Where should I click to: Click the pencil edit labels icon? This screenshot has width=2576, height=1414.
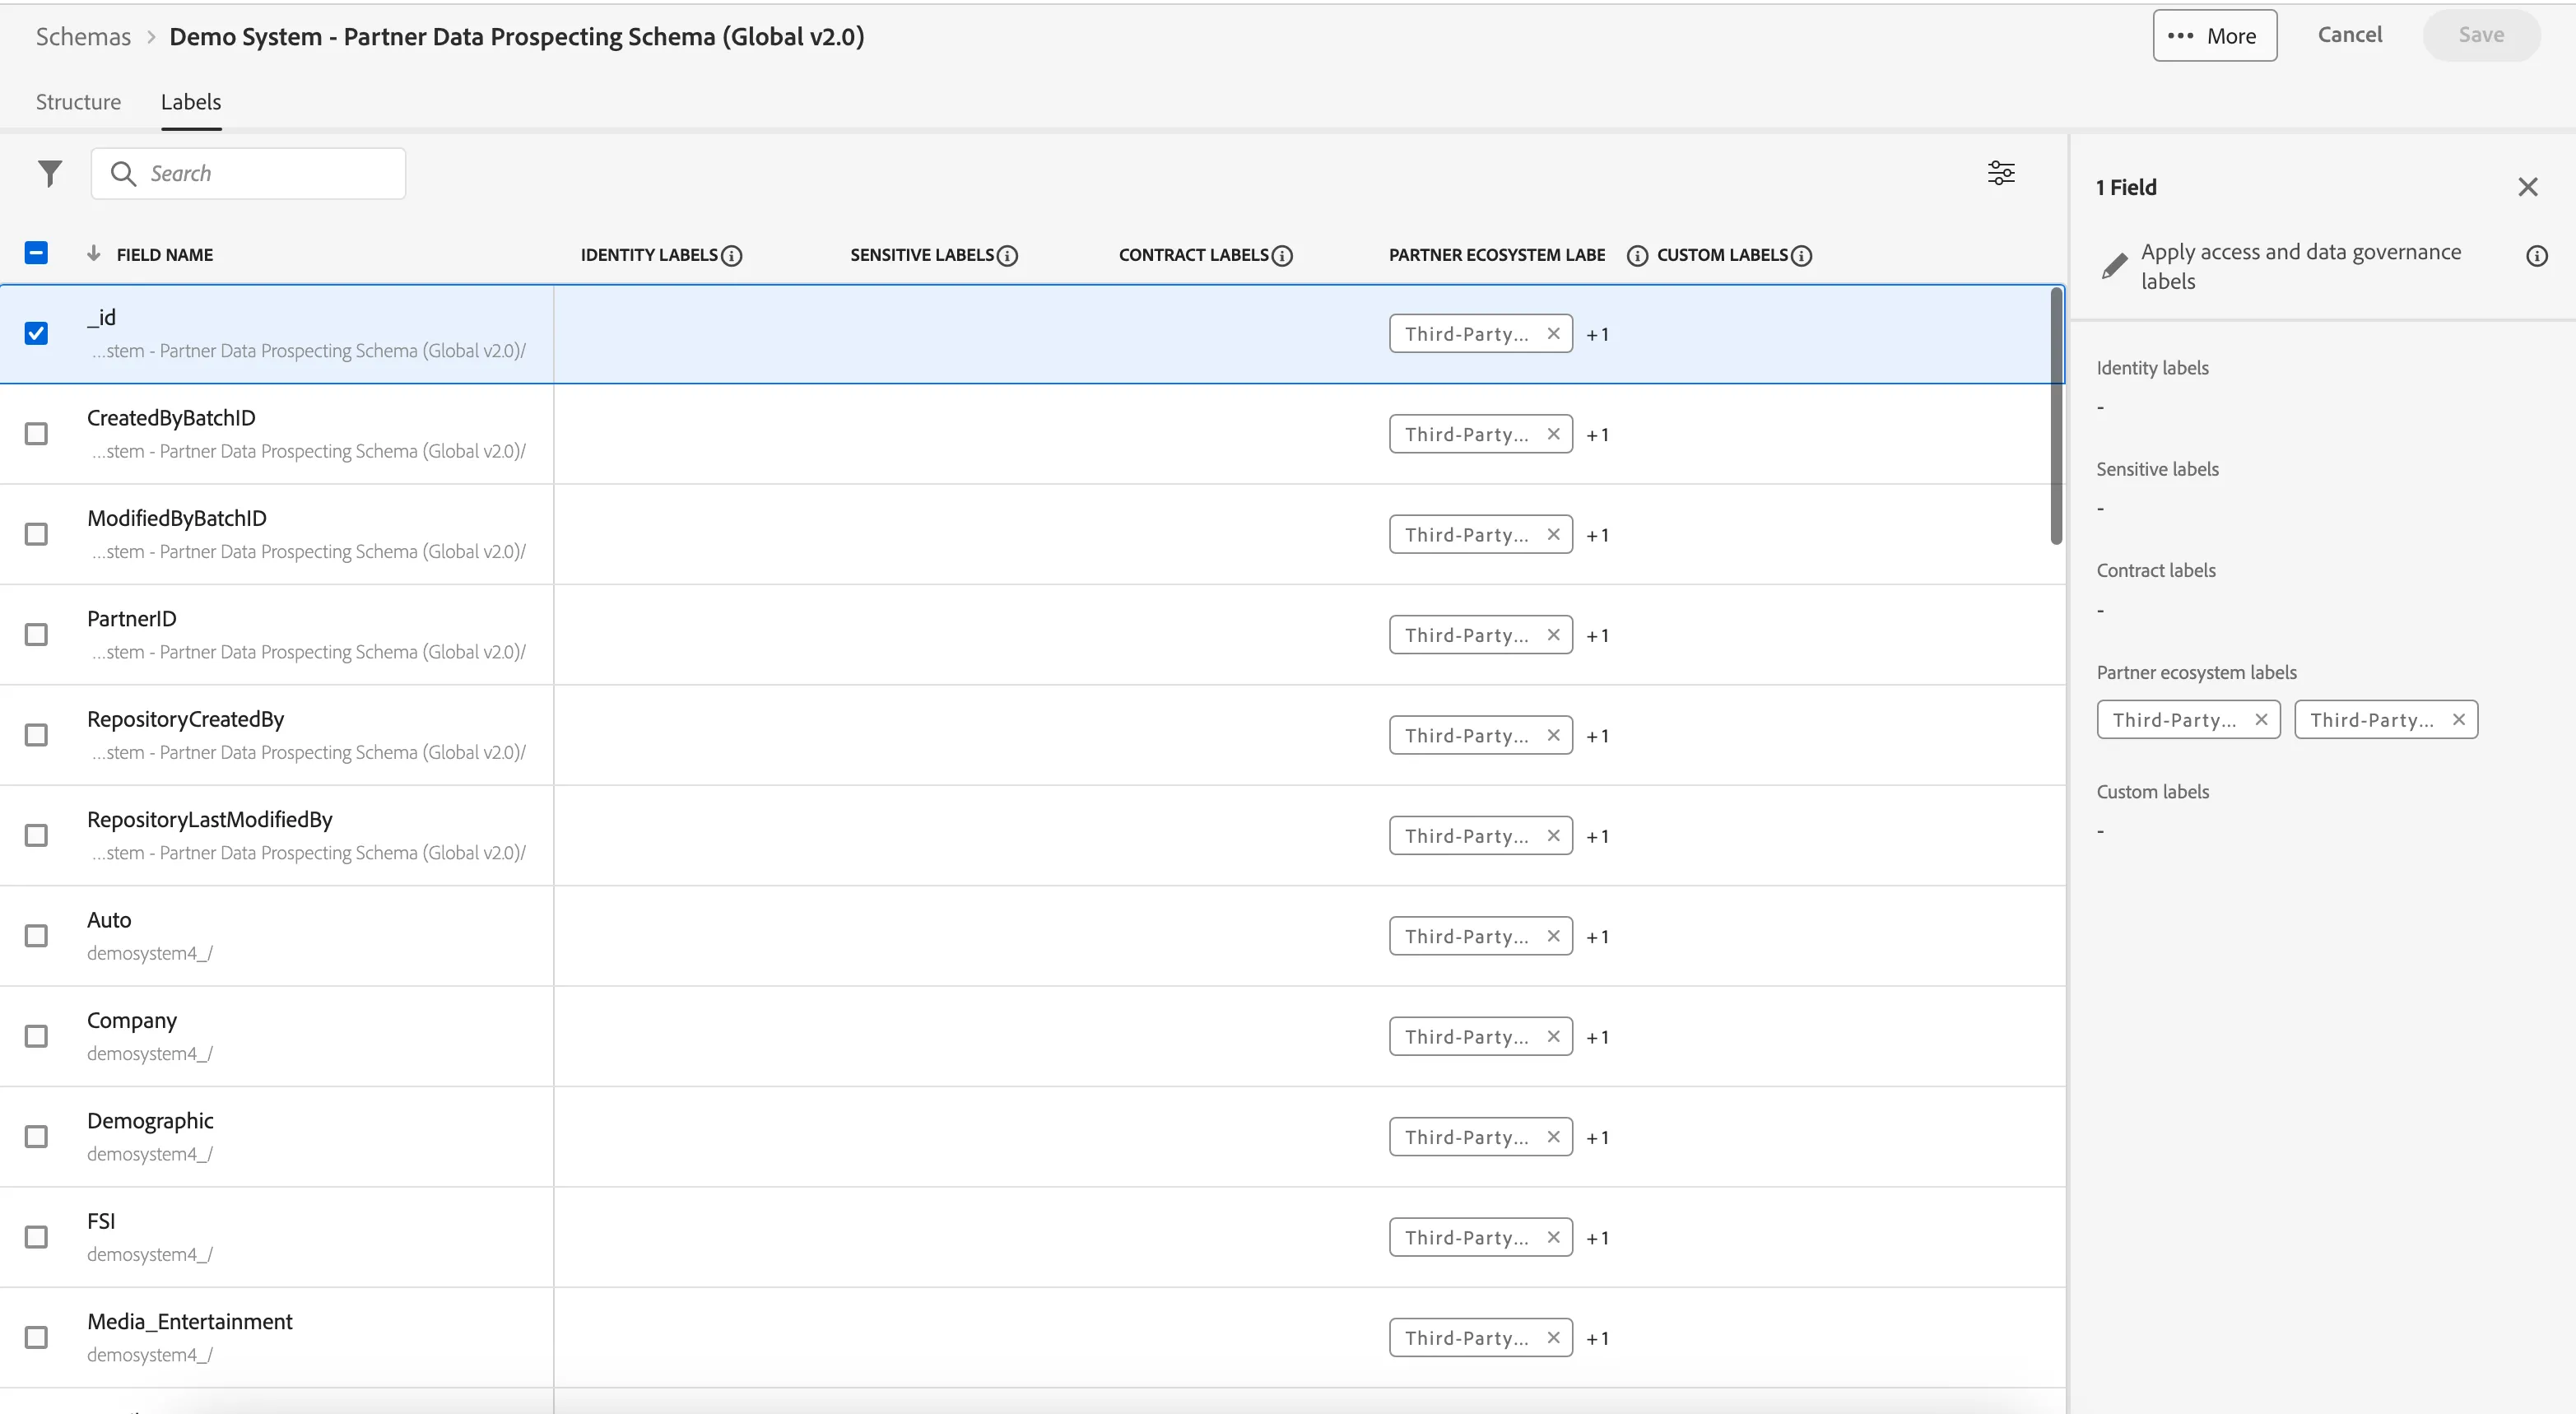pos(2114,266)
